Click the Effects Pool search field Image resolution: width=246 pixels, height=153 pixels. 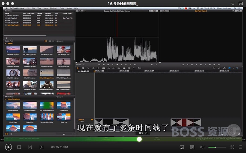tap(64, 97)
